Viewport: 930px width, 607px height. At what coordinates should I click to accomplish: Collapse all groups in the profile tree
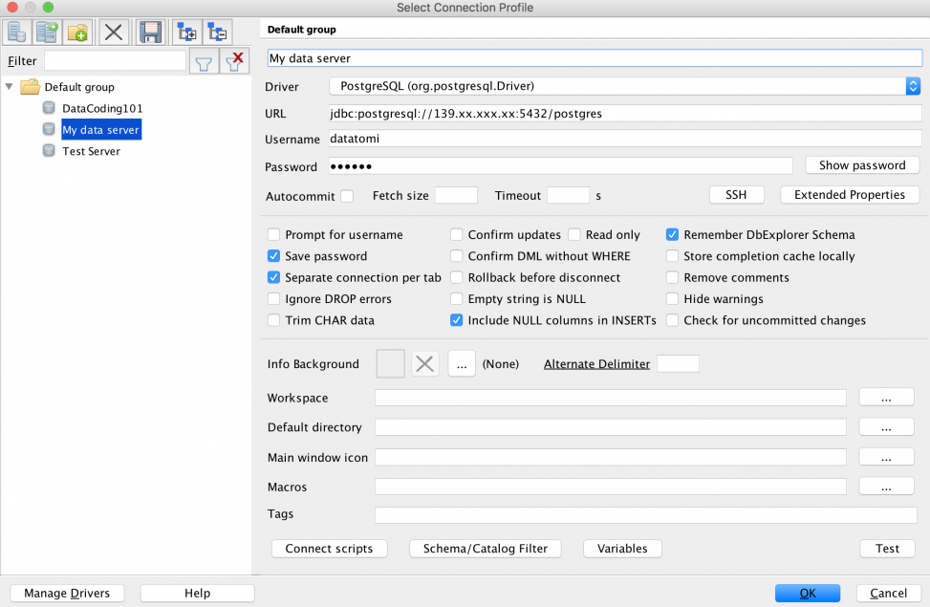click(217, 32)
